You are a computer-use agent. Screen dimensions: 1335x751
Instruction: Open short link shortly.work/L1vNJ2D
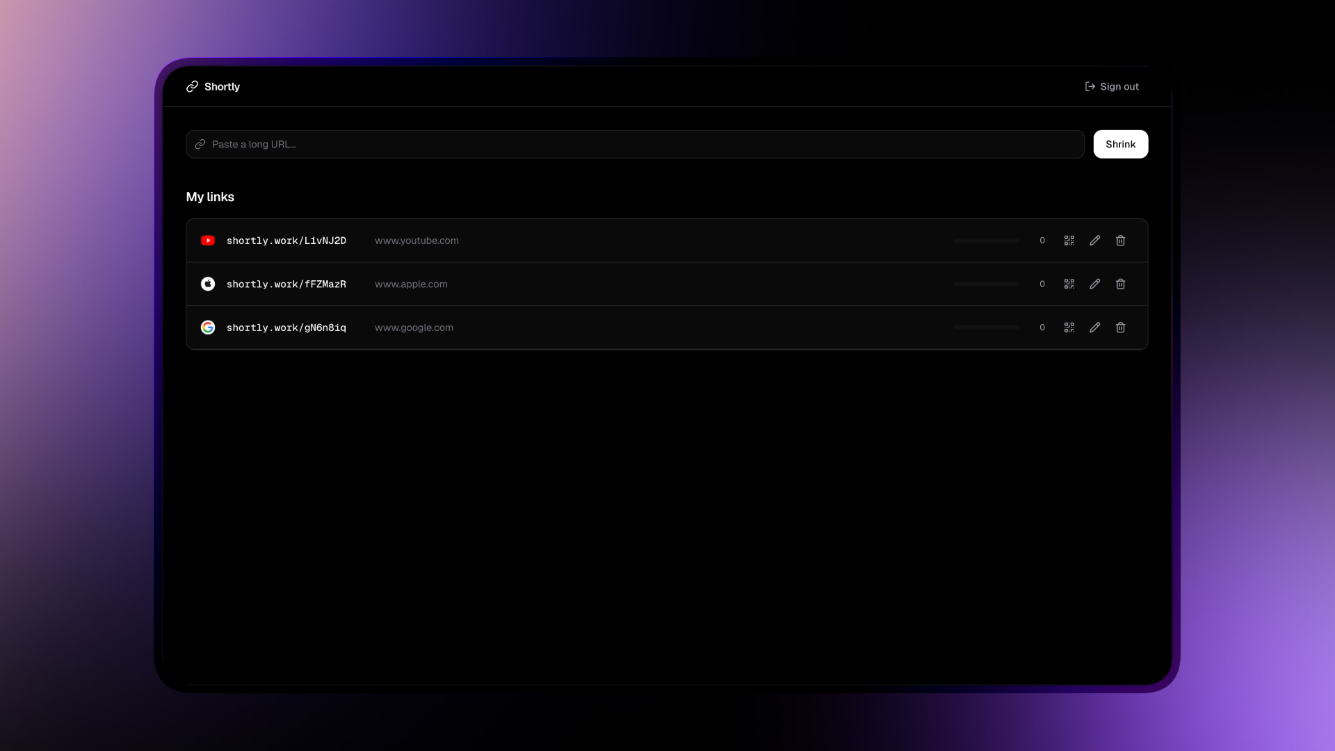pos(286,241)
